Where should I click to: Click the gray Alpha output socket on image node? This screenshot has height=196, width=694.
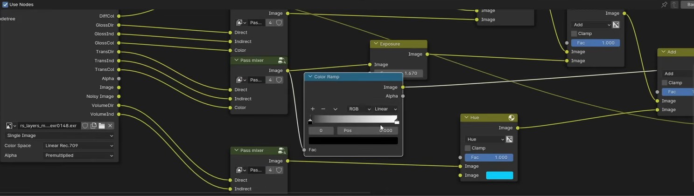pyautogui.click(x=119, y=79)
